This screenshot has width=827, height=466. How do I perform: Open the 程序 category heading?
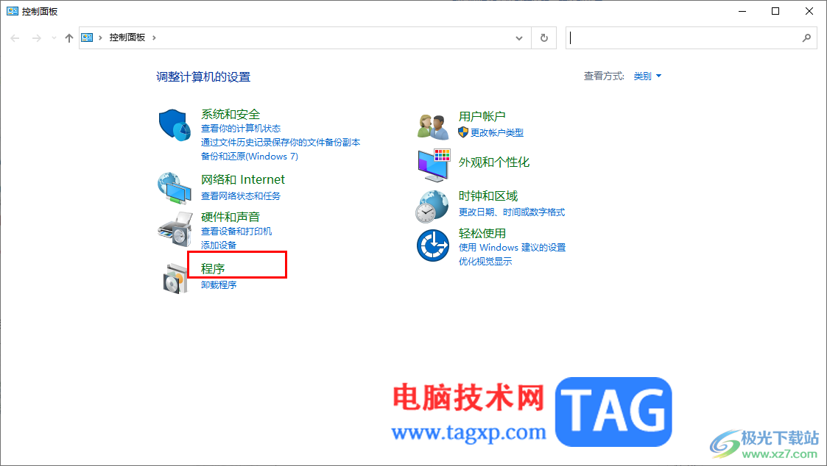click(213, 268)
